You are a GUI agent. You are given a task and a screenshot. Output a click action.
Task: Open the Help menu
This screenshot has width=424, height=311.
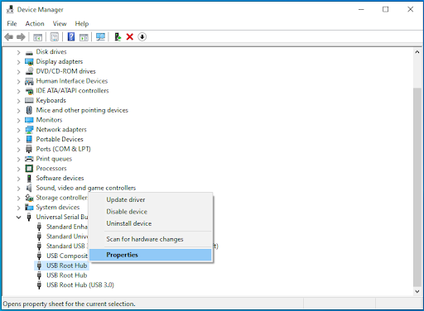(82, 24)
